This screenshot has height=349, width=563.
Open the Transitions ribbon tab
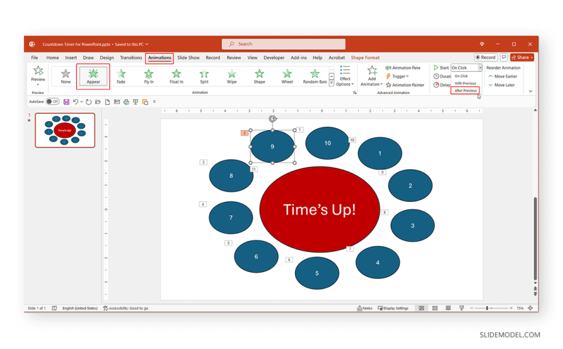tap(131, 58)
